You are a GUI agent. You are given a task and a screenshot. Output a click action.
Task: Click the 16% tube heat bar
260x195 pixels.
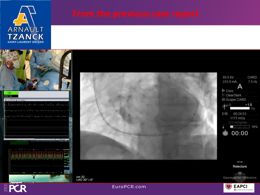pos(240,127)
